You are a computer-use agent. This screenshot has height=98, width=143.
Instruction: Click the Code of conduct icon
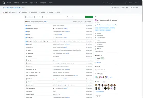pos(96,38)
